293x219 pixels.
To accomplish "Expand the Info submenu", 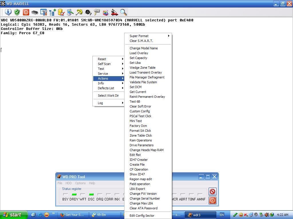I will [108, 83].
